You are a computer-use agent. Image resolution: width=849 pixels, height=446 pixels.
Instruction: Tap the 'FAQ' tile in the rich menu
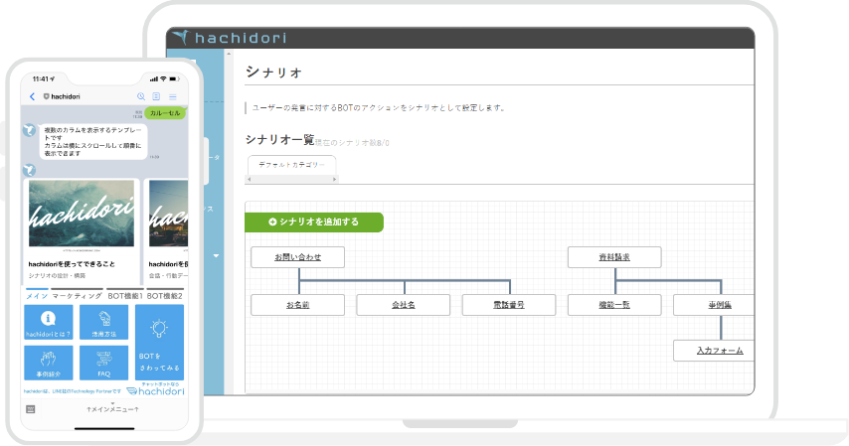[x=104, y=363]
